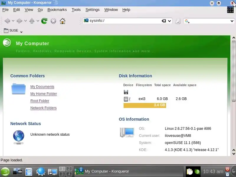Click the 3.4 GB disk usage bar
Image resolution: width=236 pixels, height=177 pixels.
pyautogui.click(x=145, y=105)
